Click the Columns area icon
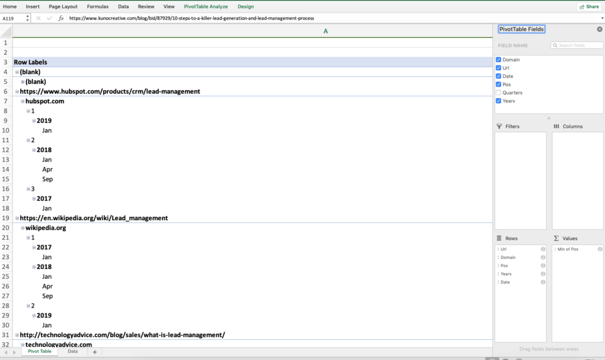This screenshot has width=605, height=360. 557,126
